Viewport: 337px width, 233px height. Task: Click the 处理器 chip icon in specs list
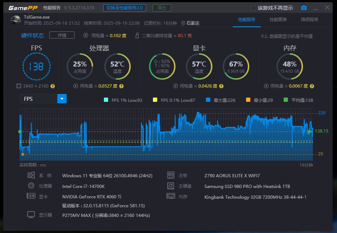(31, 185)
